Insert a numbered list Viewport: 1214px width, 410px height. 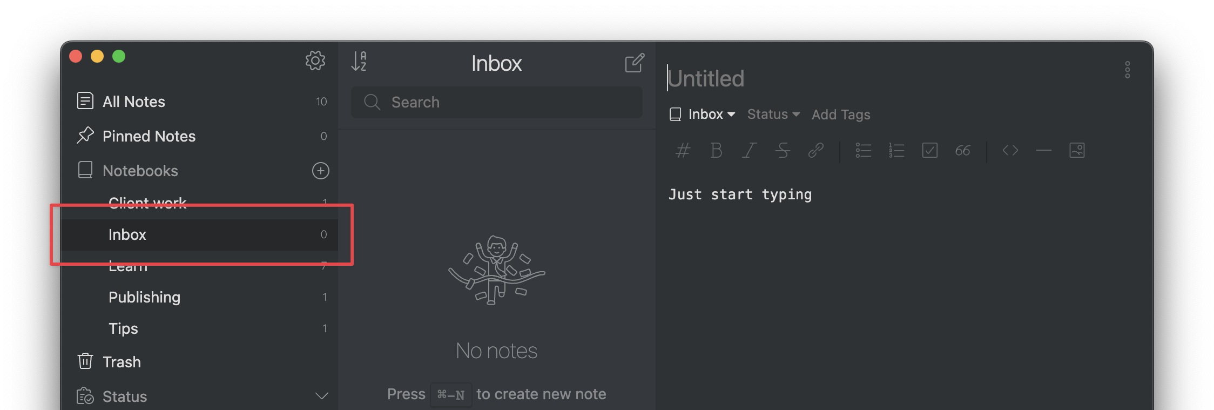[x=896, y=151]
